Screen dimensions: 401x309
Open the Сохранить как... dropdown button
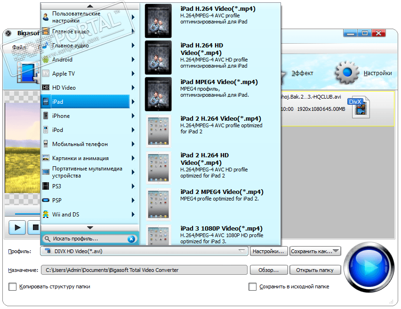coord(315,251)
